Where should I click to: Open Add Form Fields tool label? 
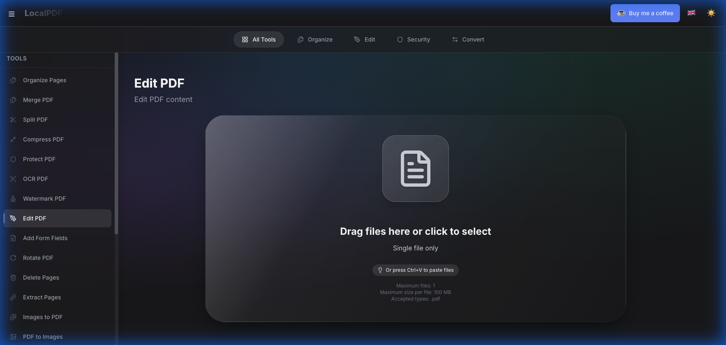click(45, 238)
